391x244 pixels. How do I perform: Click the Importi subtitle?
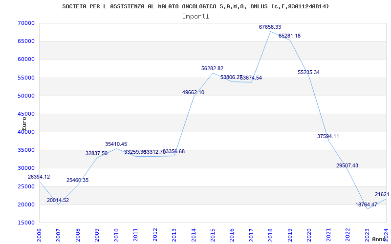point(195,17)
